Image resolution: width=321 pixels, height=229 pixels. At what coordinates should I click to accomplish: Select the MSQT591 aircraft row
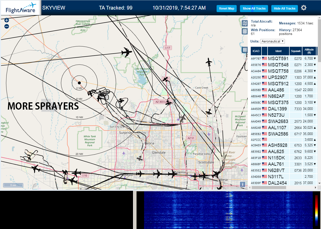(x=284, y=58)
